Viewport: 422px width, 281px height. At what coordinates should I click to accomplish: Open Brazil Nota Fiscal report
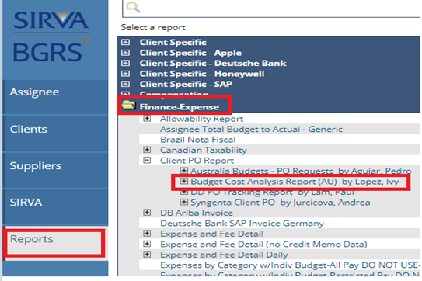[198, 140]
